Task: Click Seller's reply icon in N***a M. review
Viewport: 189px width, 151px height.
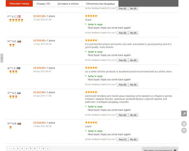Action: [86, 131]
